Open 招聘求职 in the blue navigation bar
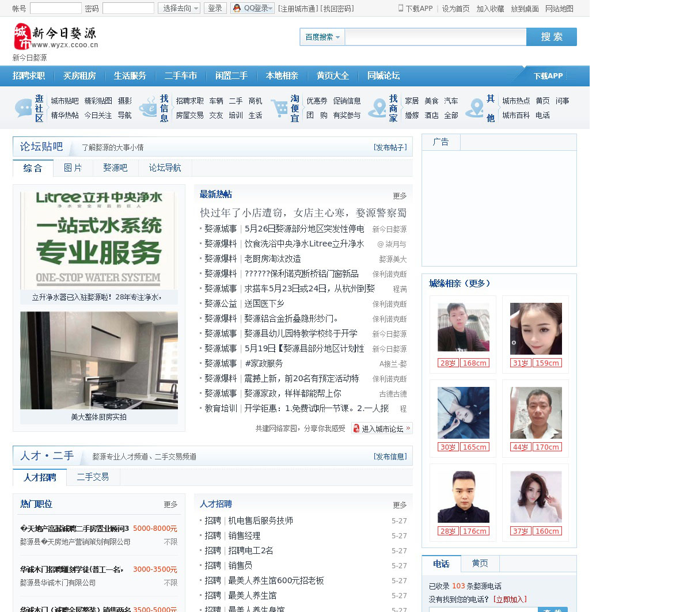The width and height of the screenshot is (691, 612). [29, 75]
